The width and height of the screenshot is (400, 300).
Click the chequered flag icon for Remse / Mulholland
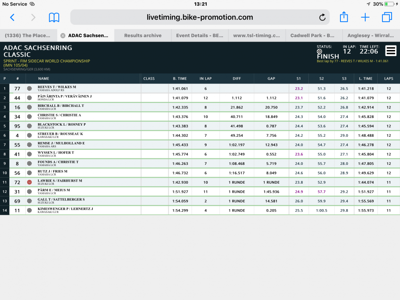tap(30, 145)
